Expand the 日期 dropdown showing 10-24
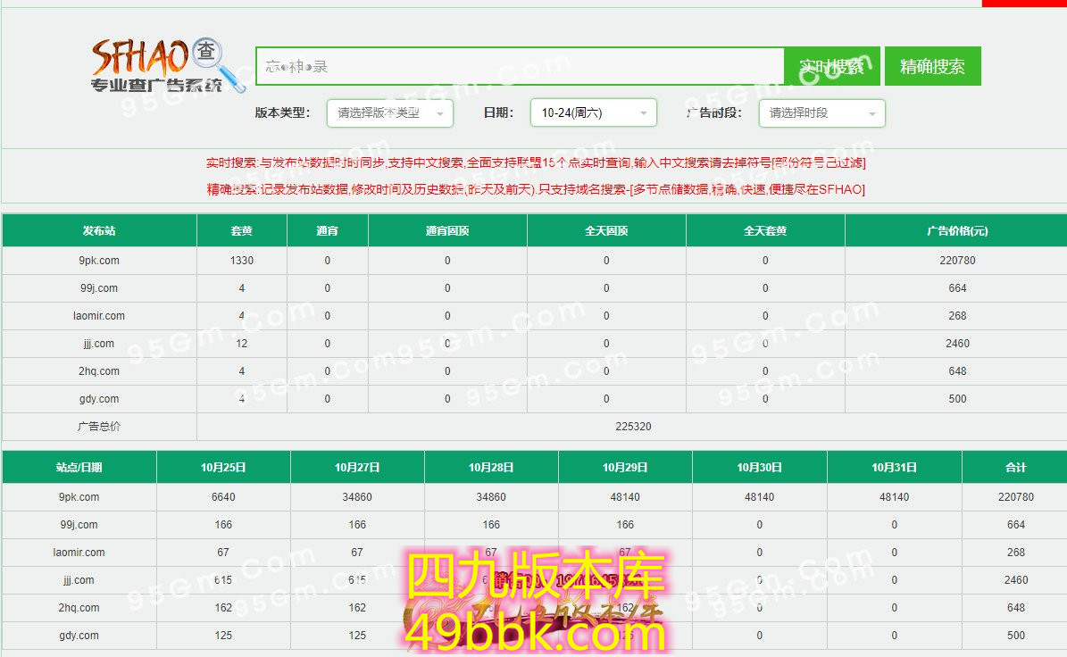 point(594,113)
